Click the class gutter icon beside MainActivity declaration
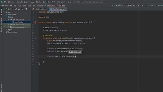 35,22
